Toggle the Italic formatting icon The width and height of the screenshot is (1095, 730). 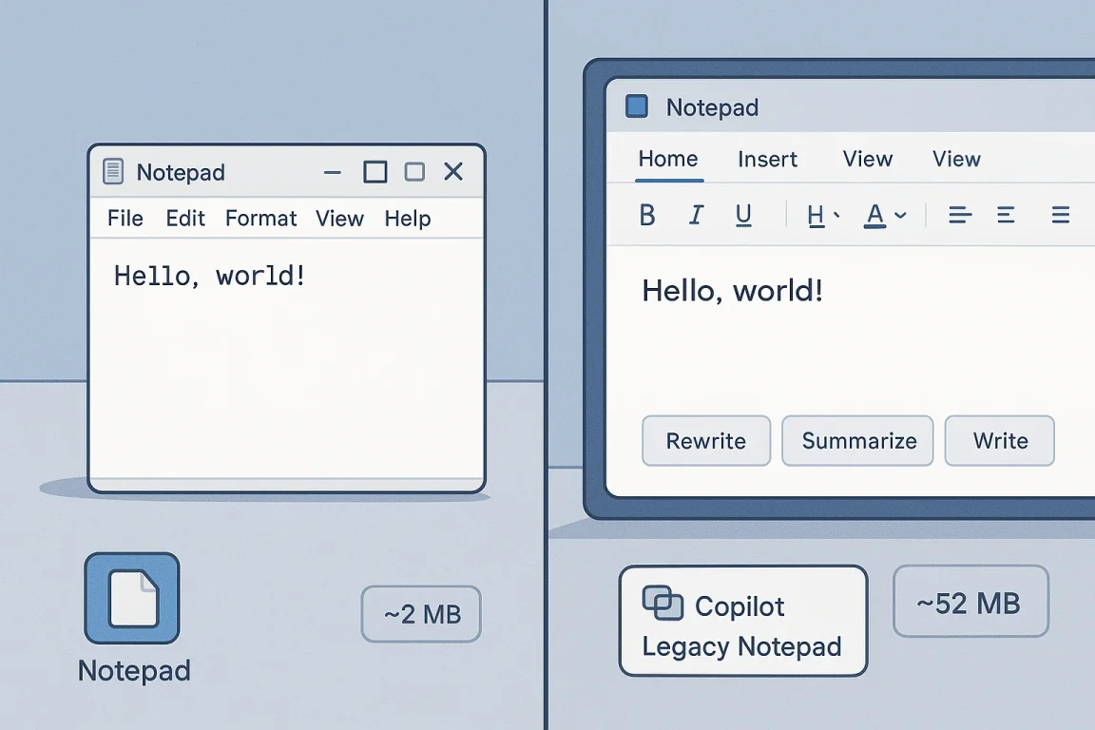tap(696, 215)
